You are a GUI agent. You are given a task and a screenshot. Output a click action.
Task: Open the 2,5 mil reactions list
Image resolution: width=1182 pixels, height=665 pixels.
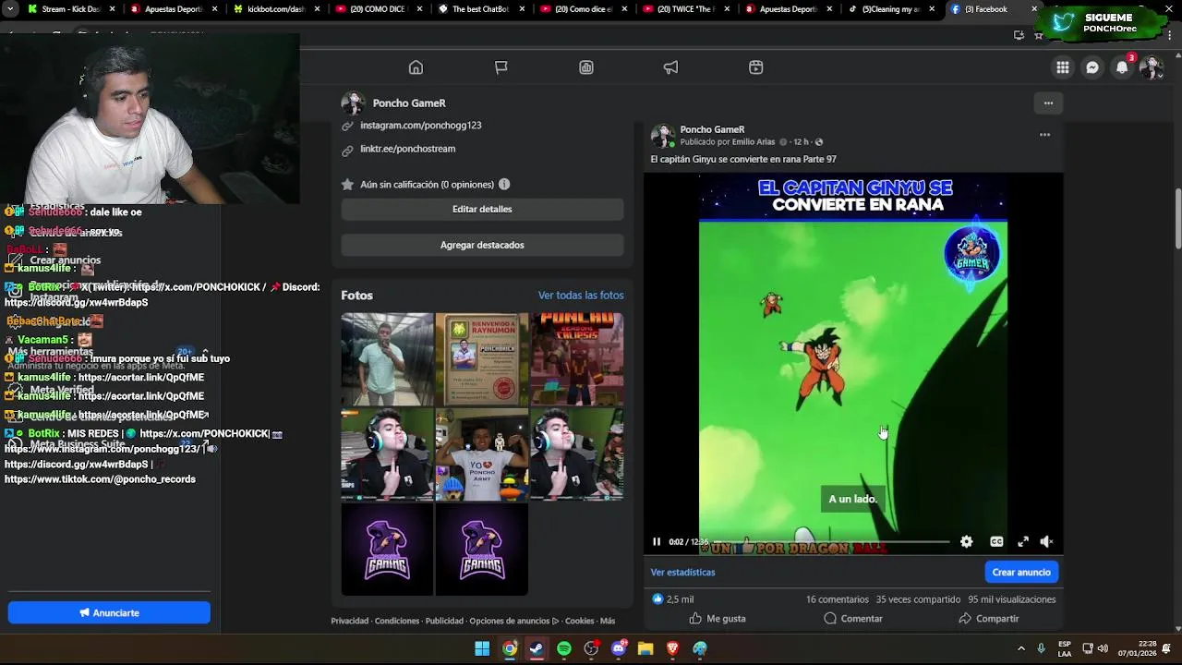673,599
